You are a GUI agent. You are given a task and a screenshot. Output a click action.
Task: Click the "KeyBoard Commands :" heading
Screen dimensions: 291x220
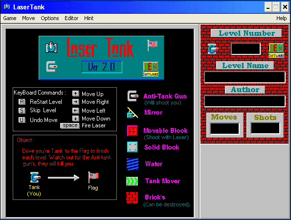(40, 93)
